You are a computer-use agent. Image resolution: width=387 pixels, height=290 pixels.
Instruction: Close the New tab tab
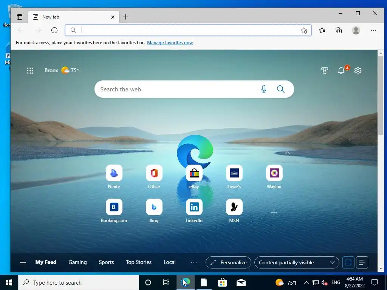click(x=113, y=17)
